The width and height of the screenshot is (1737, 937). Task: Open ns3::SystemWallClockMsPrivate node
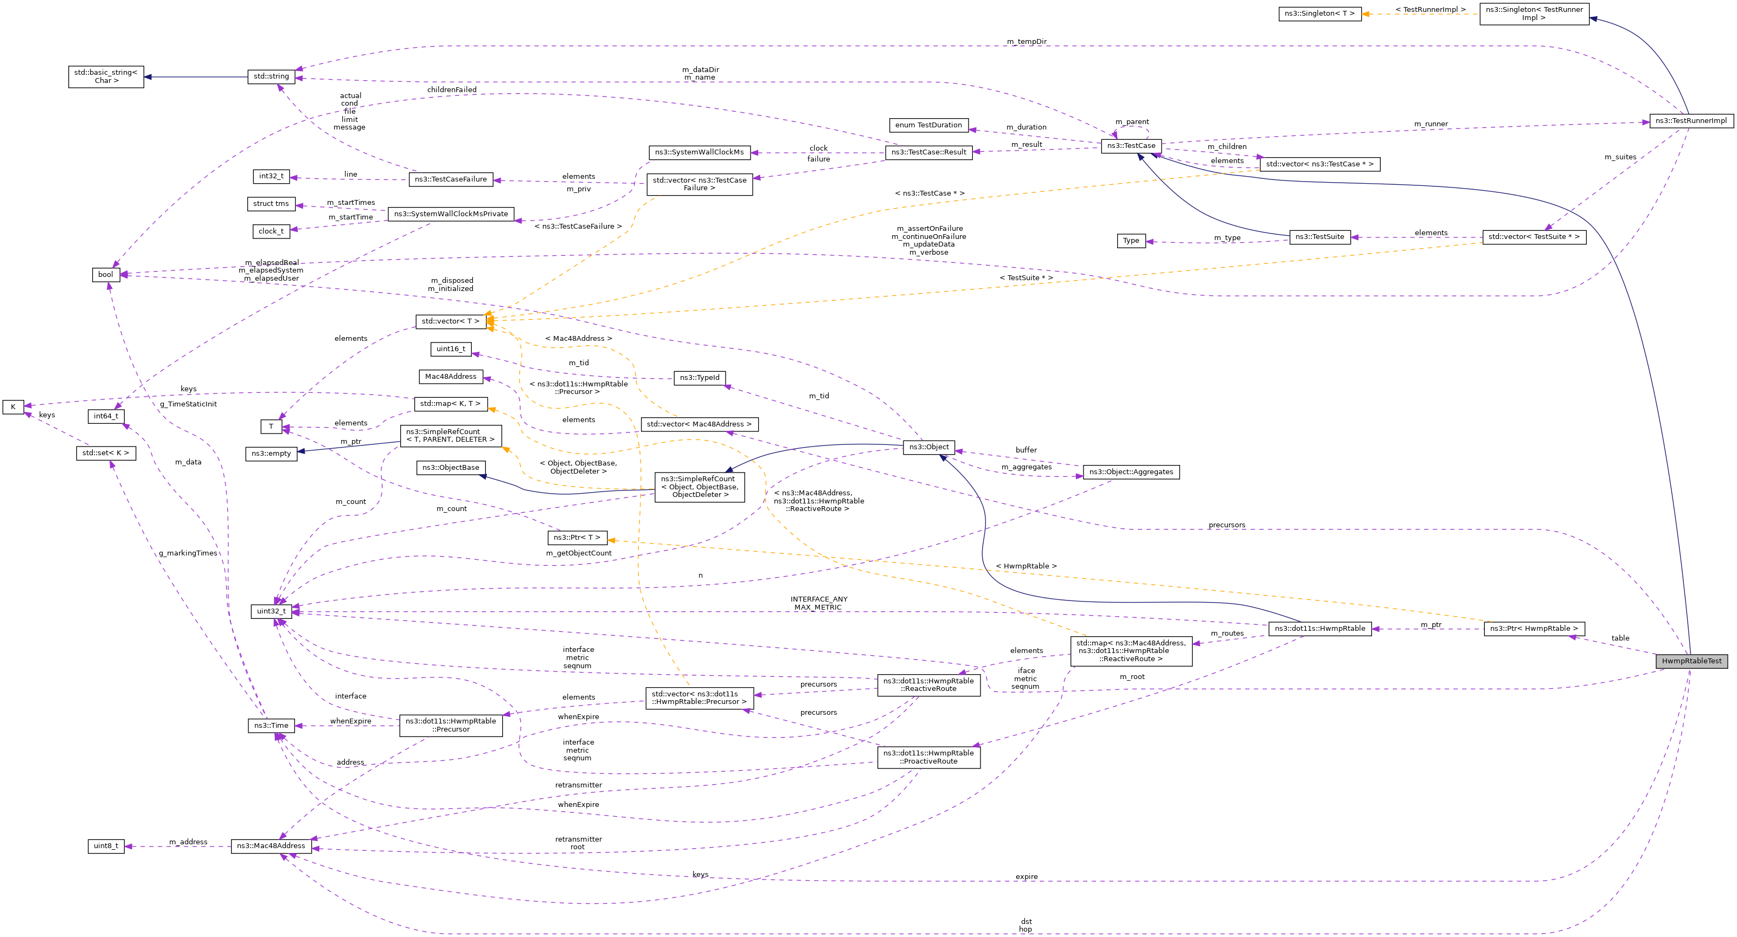[451, 214]
